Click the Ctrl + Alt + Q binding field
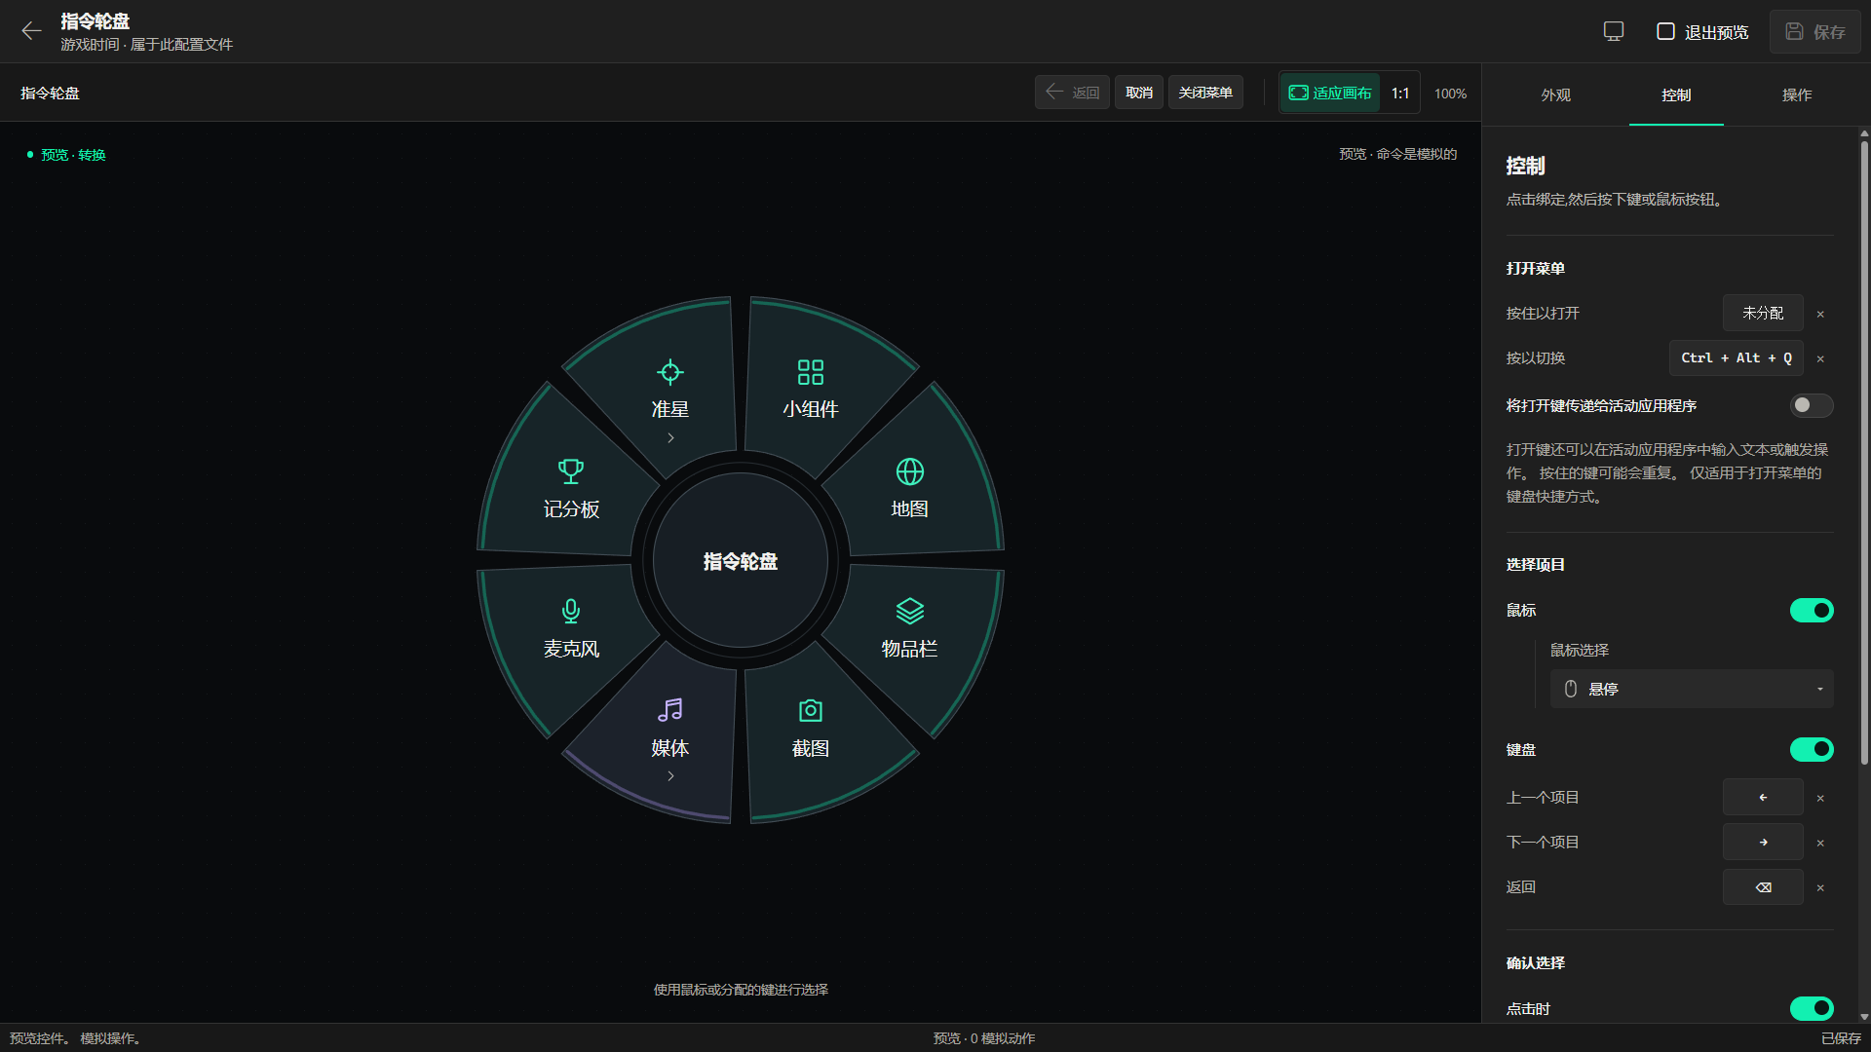Viewport: 1871px width, 1052px height. pyautogui.click(x=1737, y=357)
